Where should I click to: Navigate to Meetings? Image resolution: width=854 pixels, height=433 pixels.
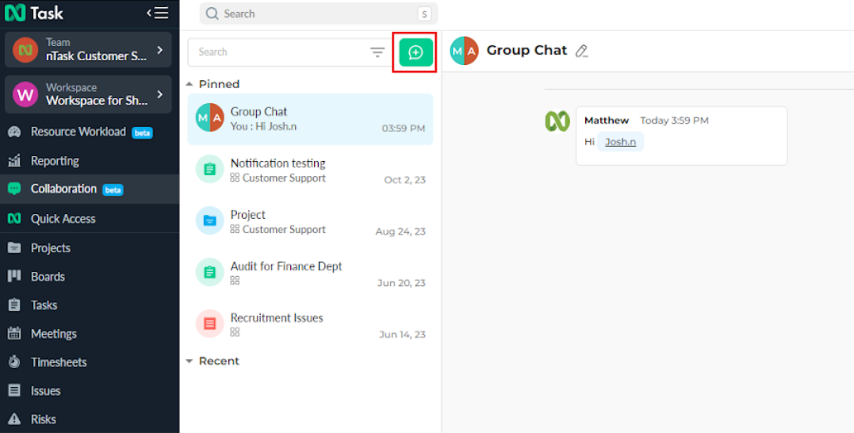coord(53,334)
